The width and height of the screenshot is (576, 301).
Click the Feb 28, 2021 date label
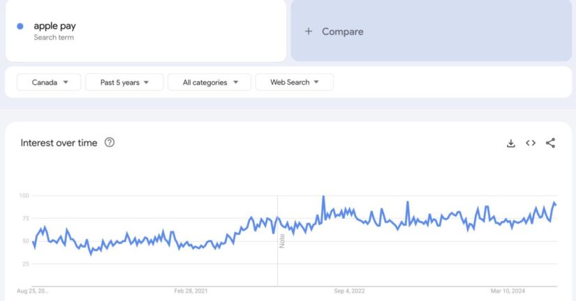pyautogui.click(x=191, y=291)
